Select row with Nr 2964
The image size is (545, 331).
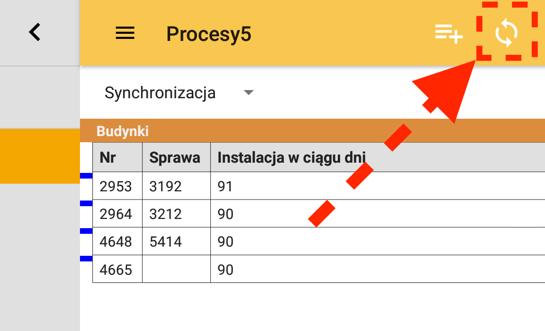coord(116,214)
